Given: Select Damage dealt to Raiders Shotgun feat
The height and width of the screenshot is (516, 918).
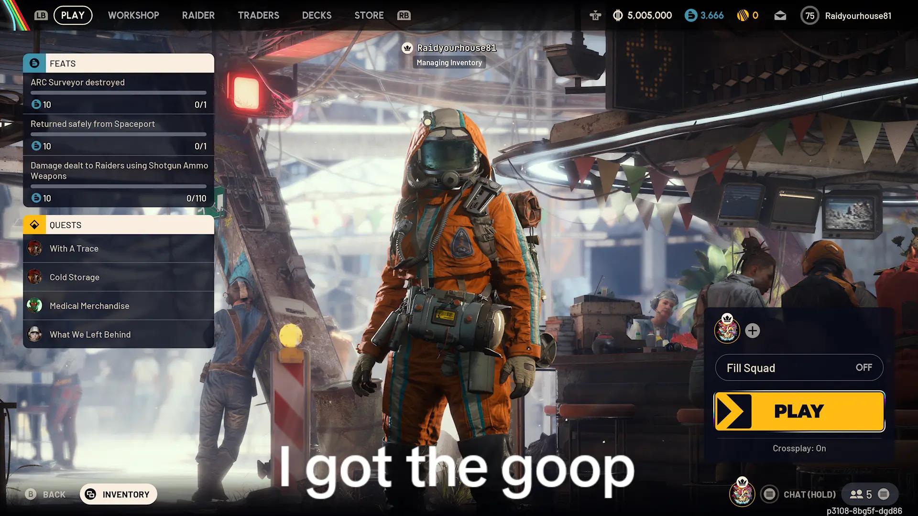Looking at the screenshot, I should [x=119, y=182].
